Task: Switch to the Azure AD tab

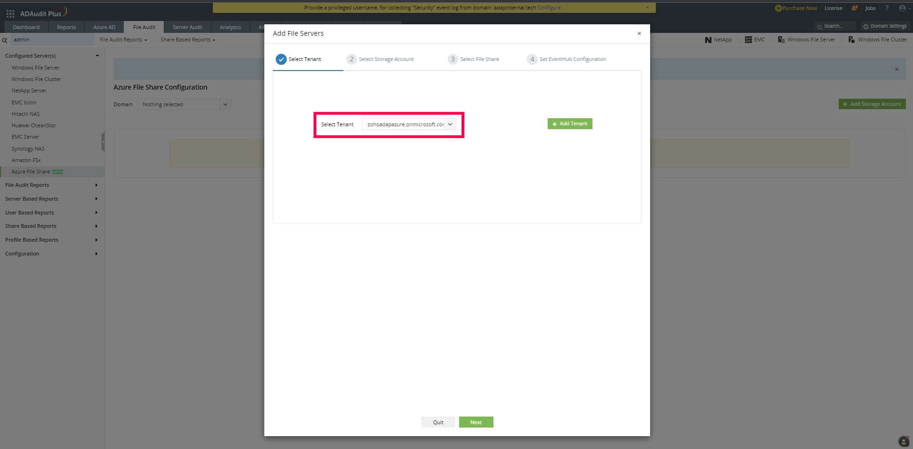Action: 104,27
